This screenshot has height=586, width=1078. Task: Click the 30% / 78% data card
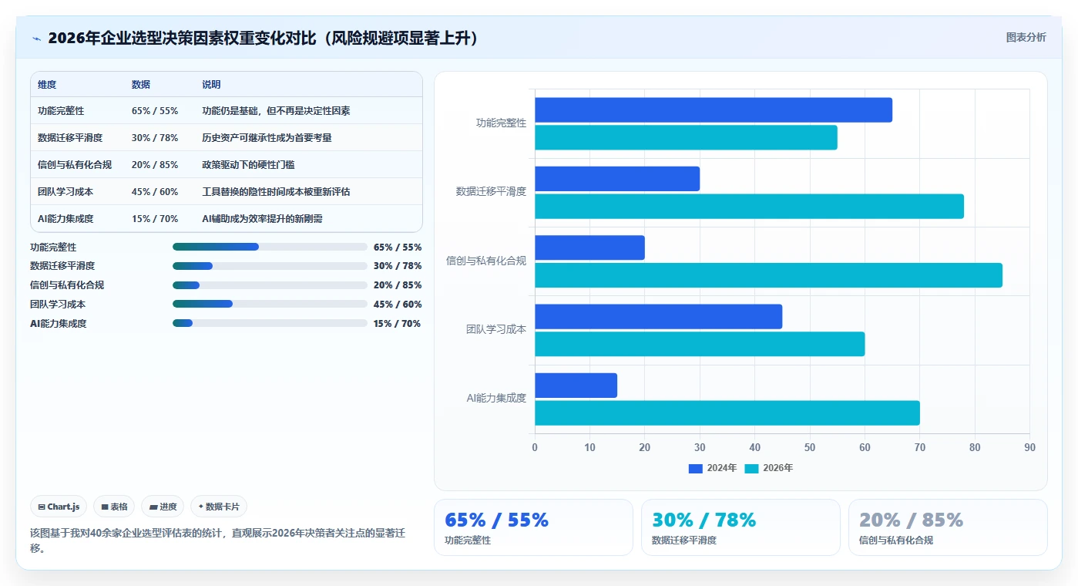click(740, 527)
